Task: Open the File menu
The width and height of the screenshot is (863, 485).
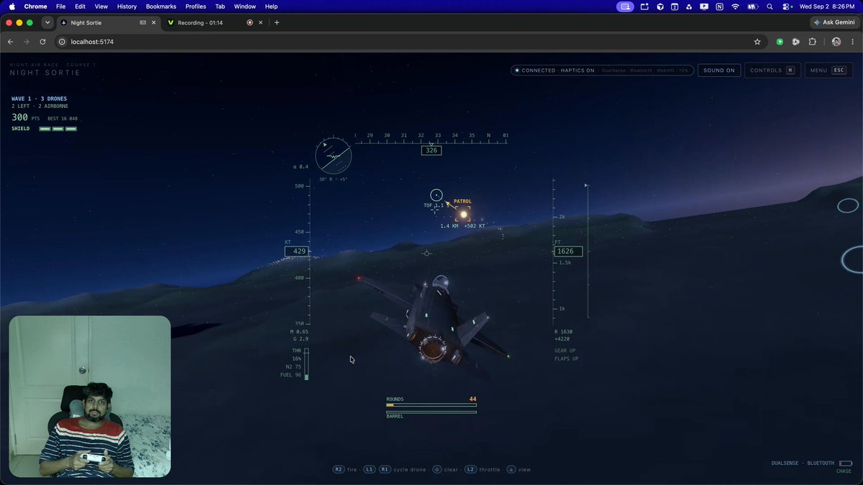Action: tap(61, 6)
